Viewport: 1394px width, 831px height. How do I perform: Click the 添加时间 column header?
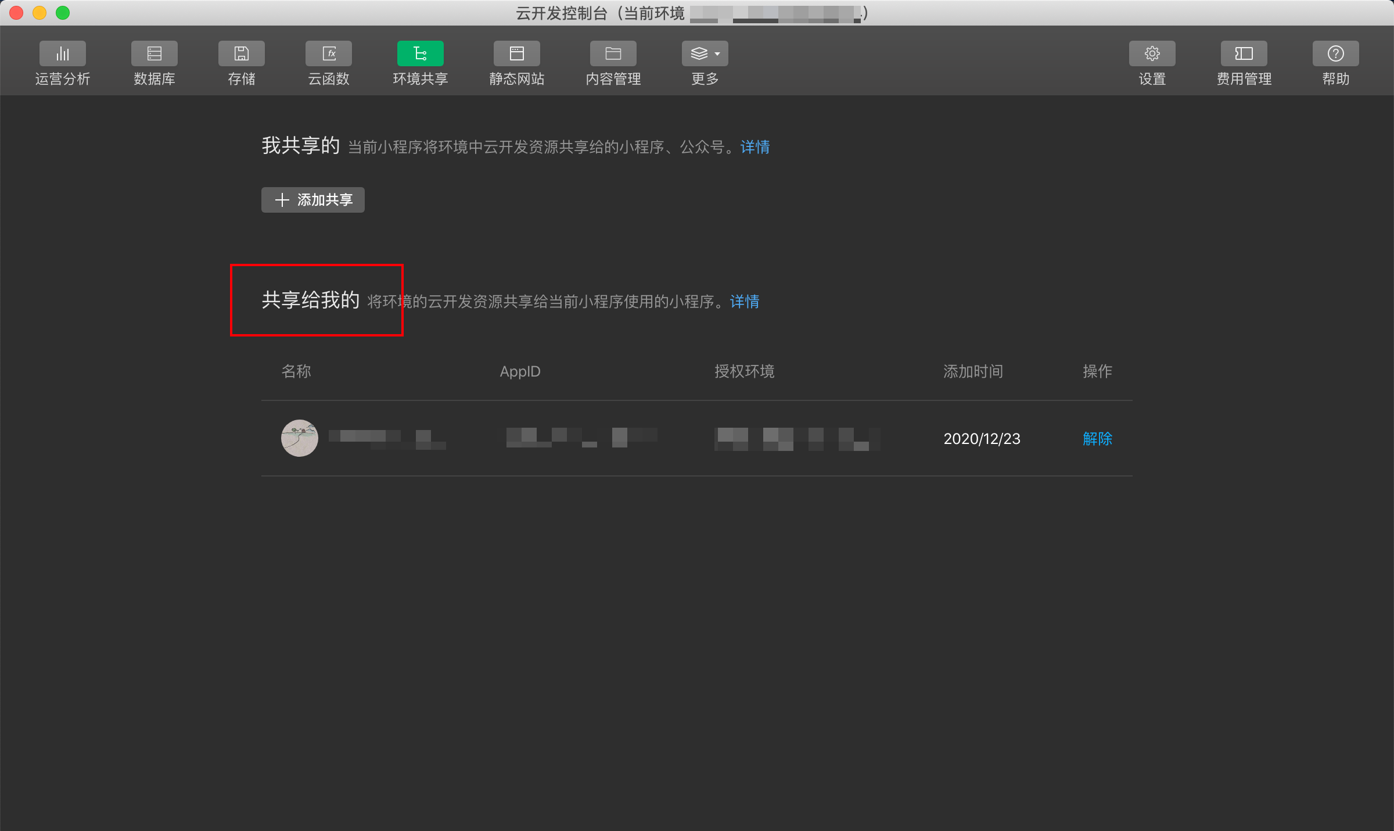(973, 371)
